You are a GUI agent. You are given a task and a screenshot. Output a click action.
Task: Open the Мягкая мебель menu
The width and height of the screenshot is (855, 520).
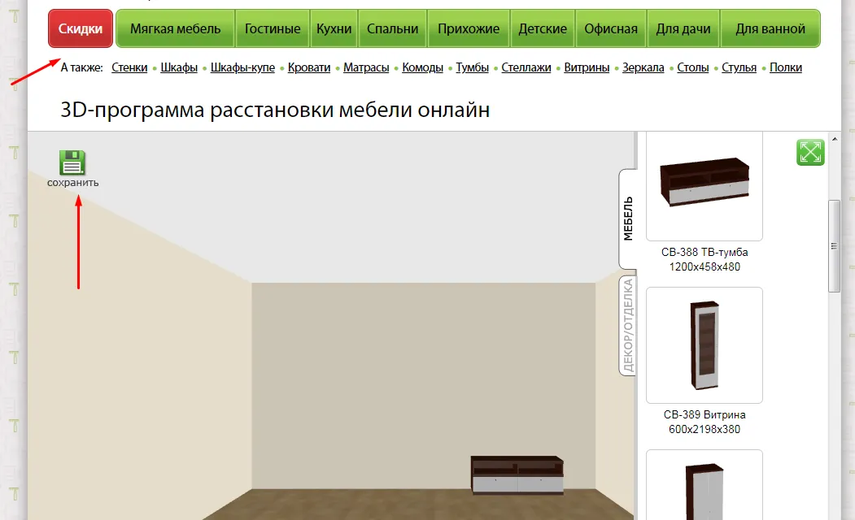tap(175, 28)
